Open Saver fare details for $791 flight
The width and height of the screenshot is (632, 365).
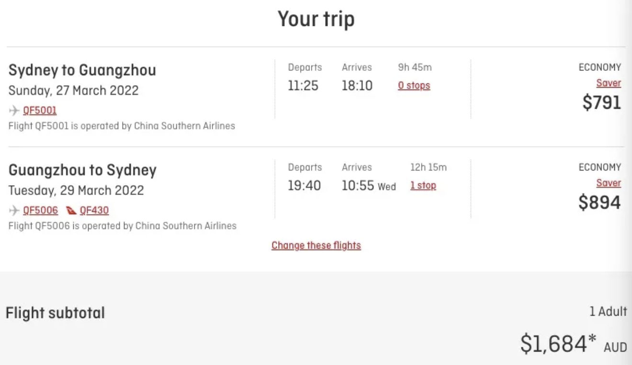[x=609, y=83]
